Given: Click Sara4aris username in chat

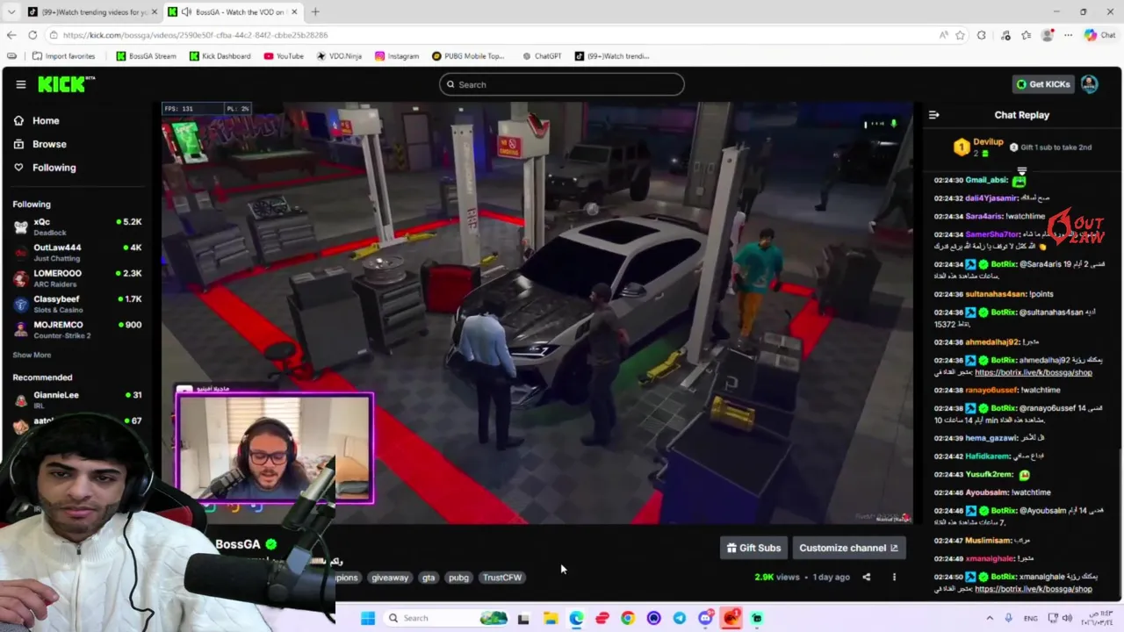Looking at the screenshot, I should pyautogui.click(x=983, y=216).
